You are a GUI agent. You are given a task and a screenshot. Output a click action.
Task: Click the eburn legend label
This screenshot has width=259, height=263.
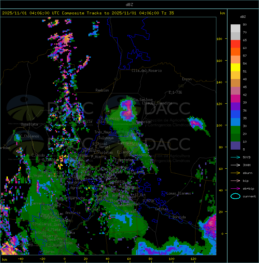click(247, 173)
